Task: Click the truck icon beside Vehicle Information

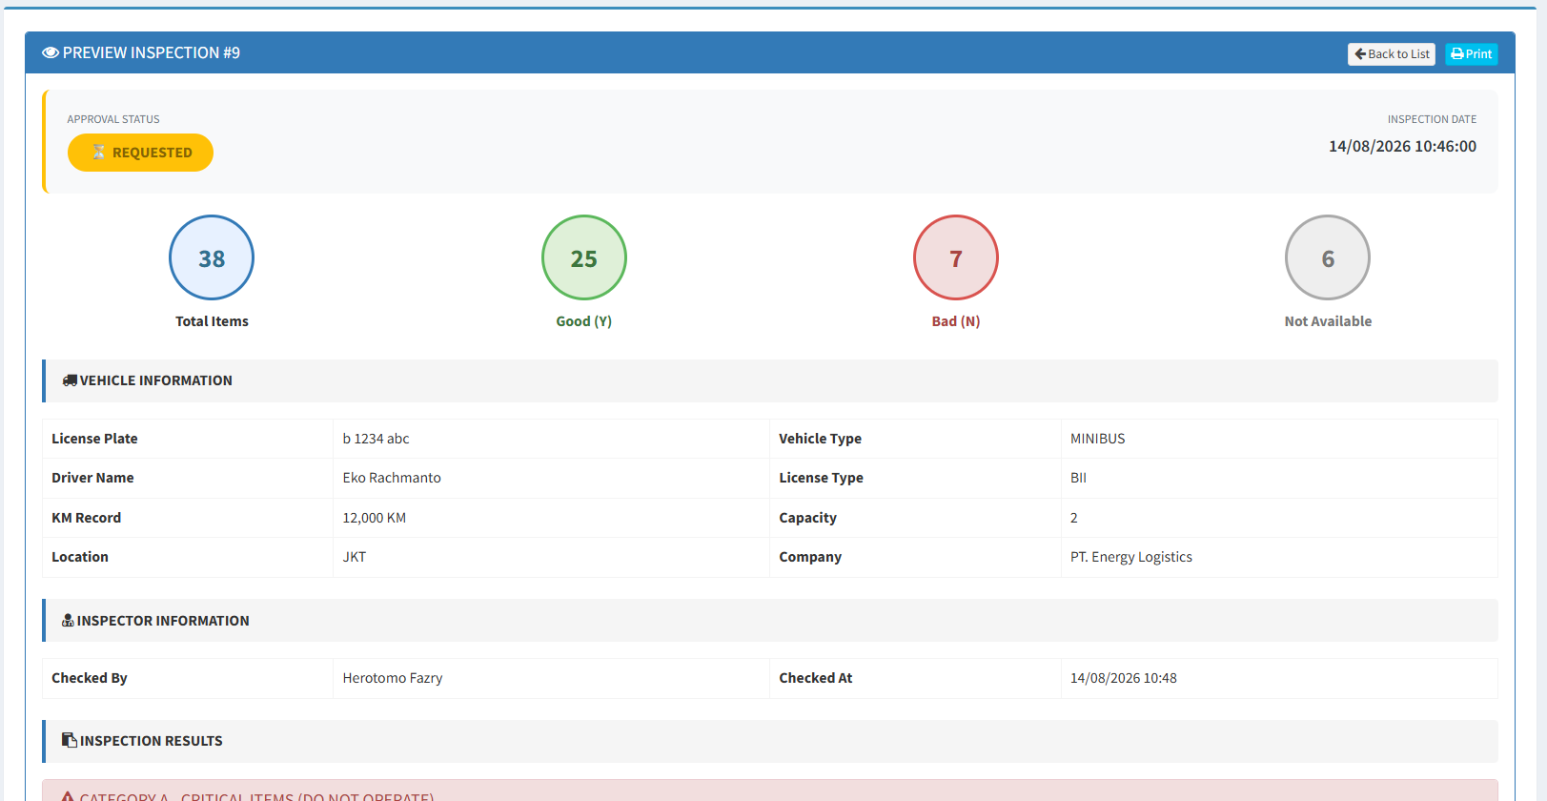Action: coord(70,380)
